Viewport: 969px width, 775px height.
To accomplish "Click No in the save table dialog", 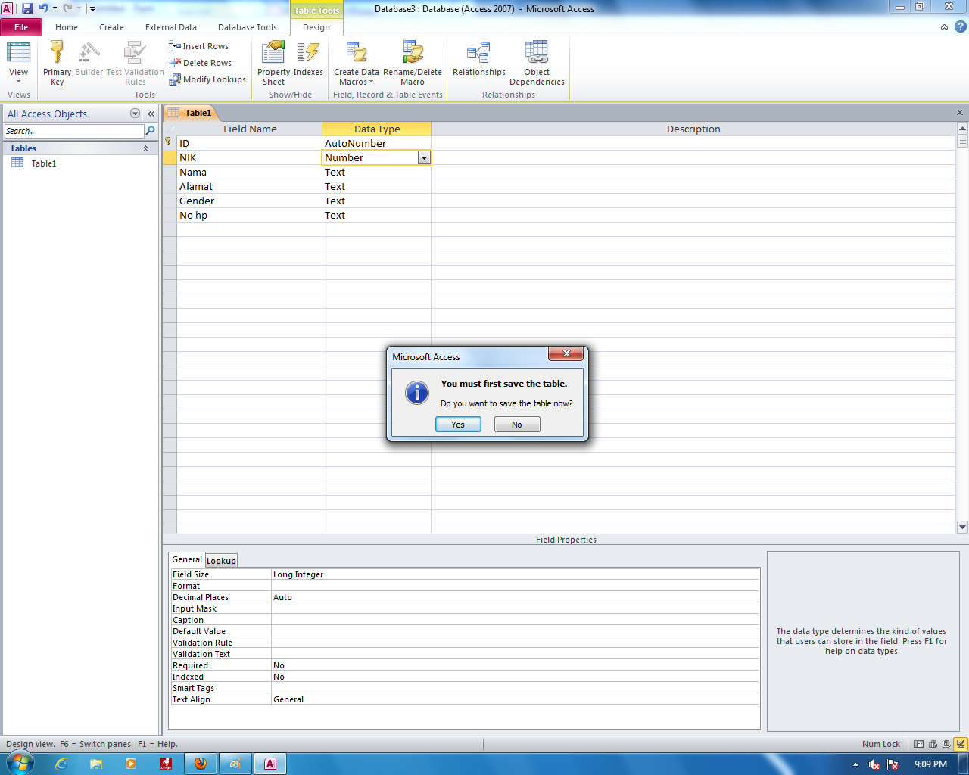I will (517, 425).
